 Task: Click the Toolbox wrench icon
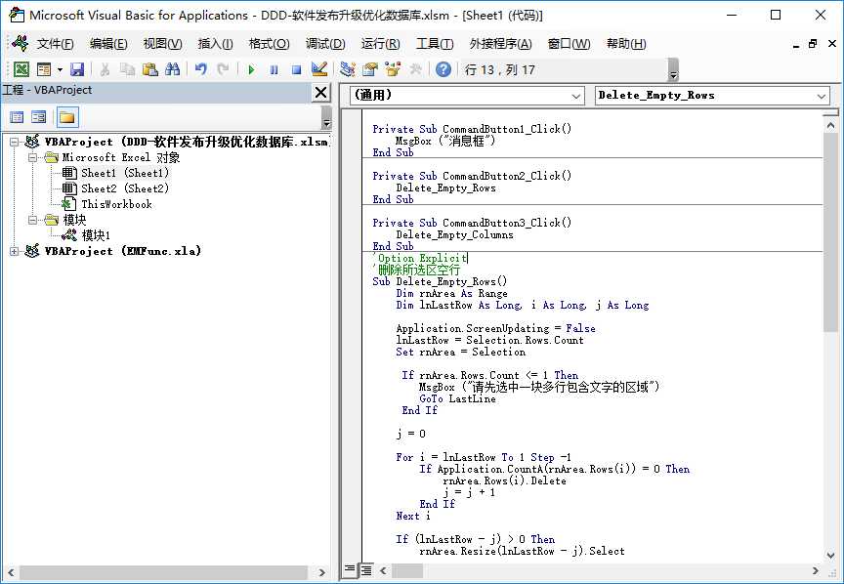pos(415,69)
